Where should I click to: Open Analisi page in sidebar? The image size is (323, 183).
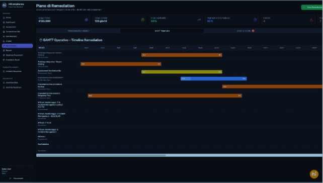[x=17, y=41]
